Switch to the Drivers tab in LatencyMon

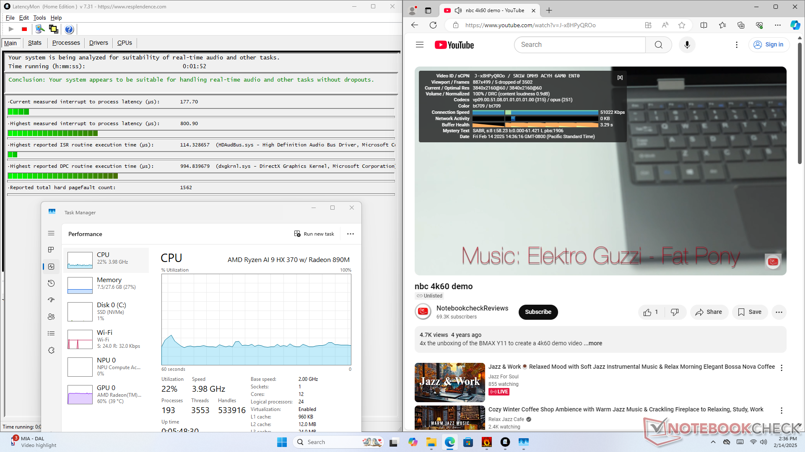point(99,43)
